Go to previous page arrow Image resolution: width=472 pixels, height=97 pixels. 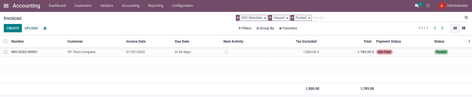tap(435, 28)
